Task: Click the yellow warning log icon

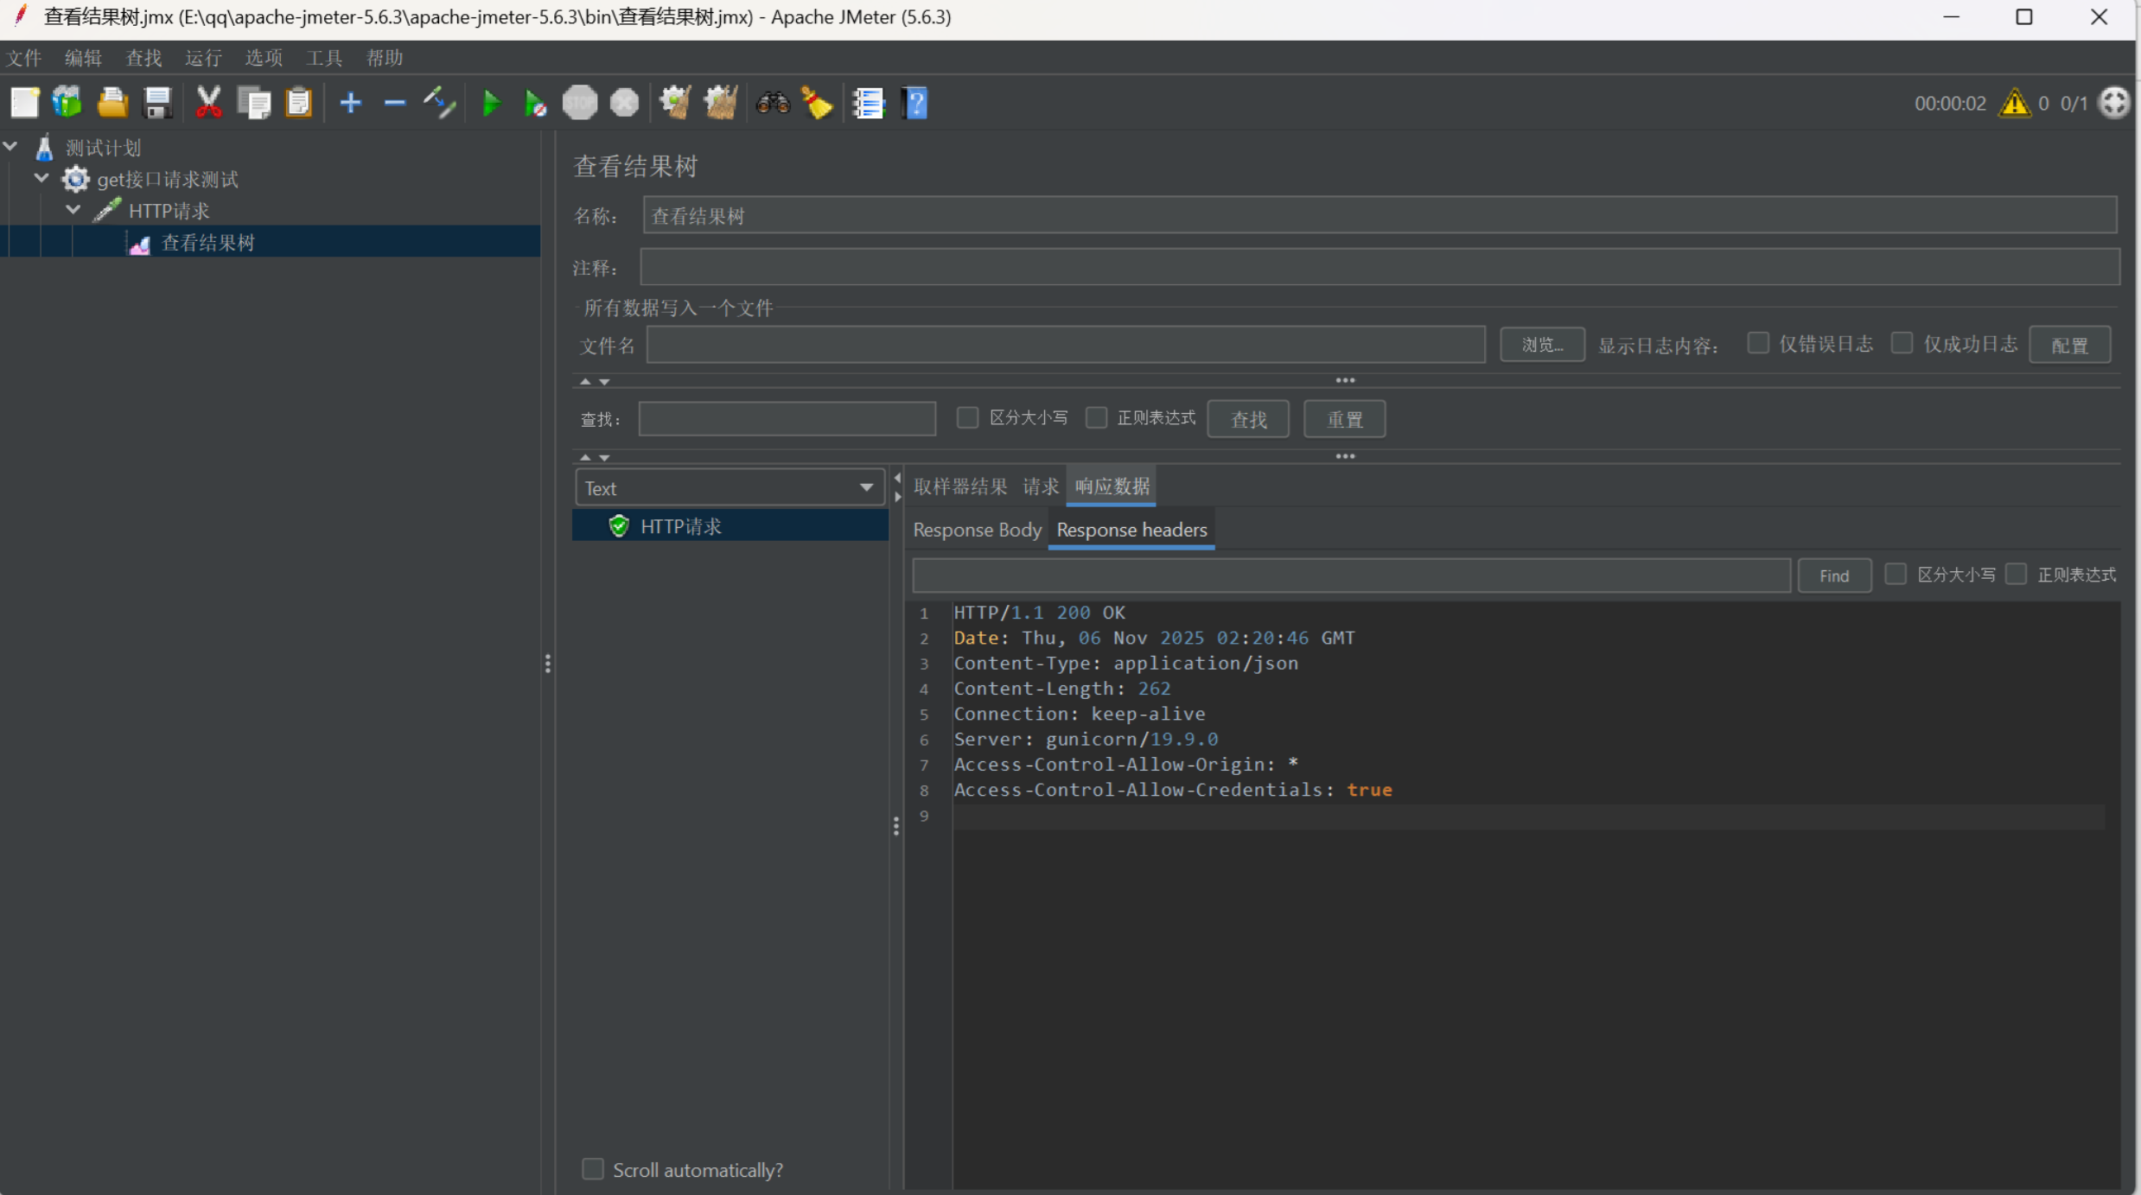Action: point(2014,104)
